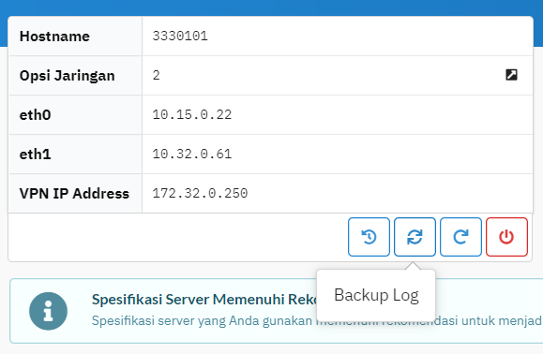Click the history clock-arrow icon button

click(x=369, y=237)
